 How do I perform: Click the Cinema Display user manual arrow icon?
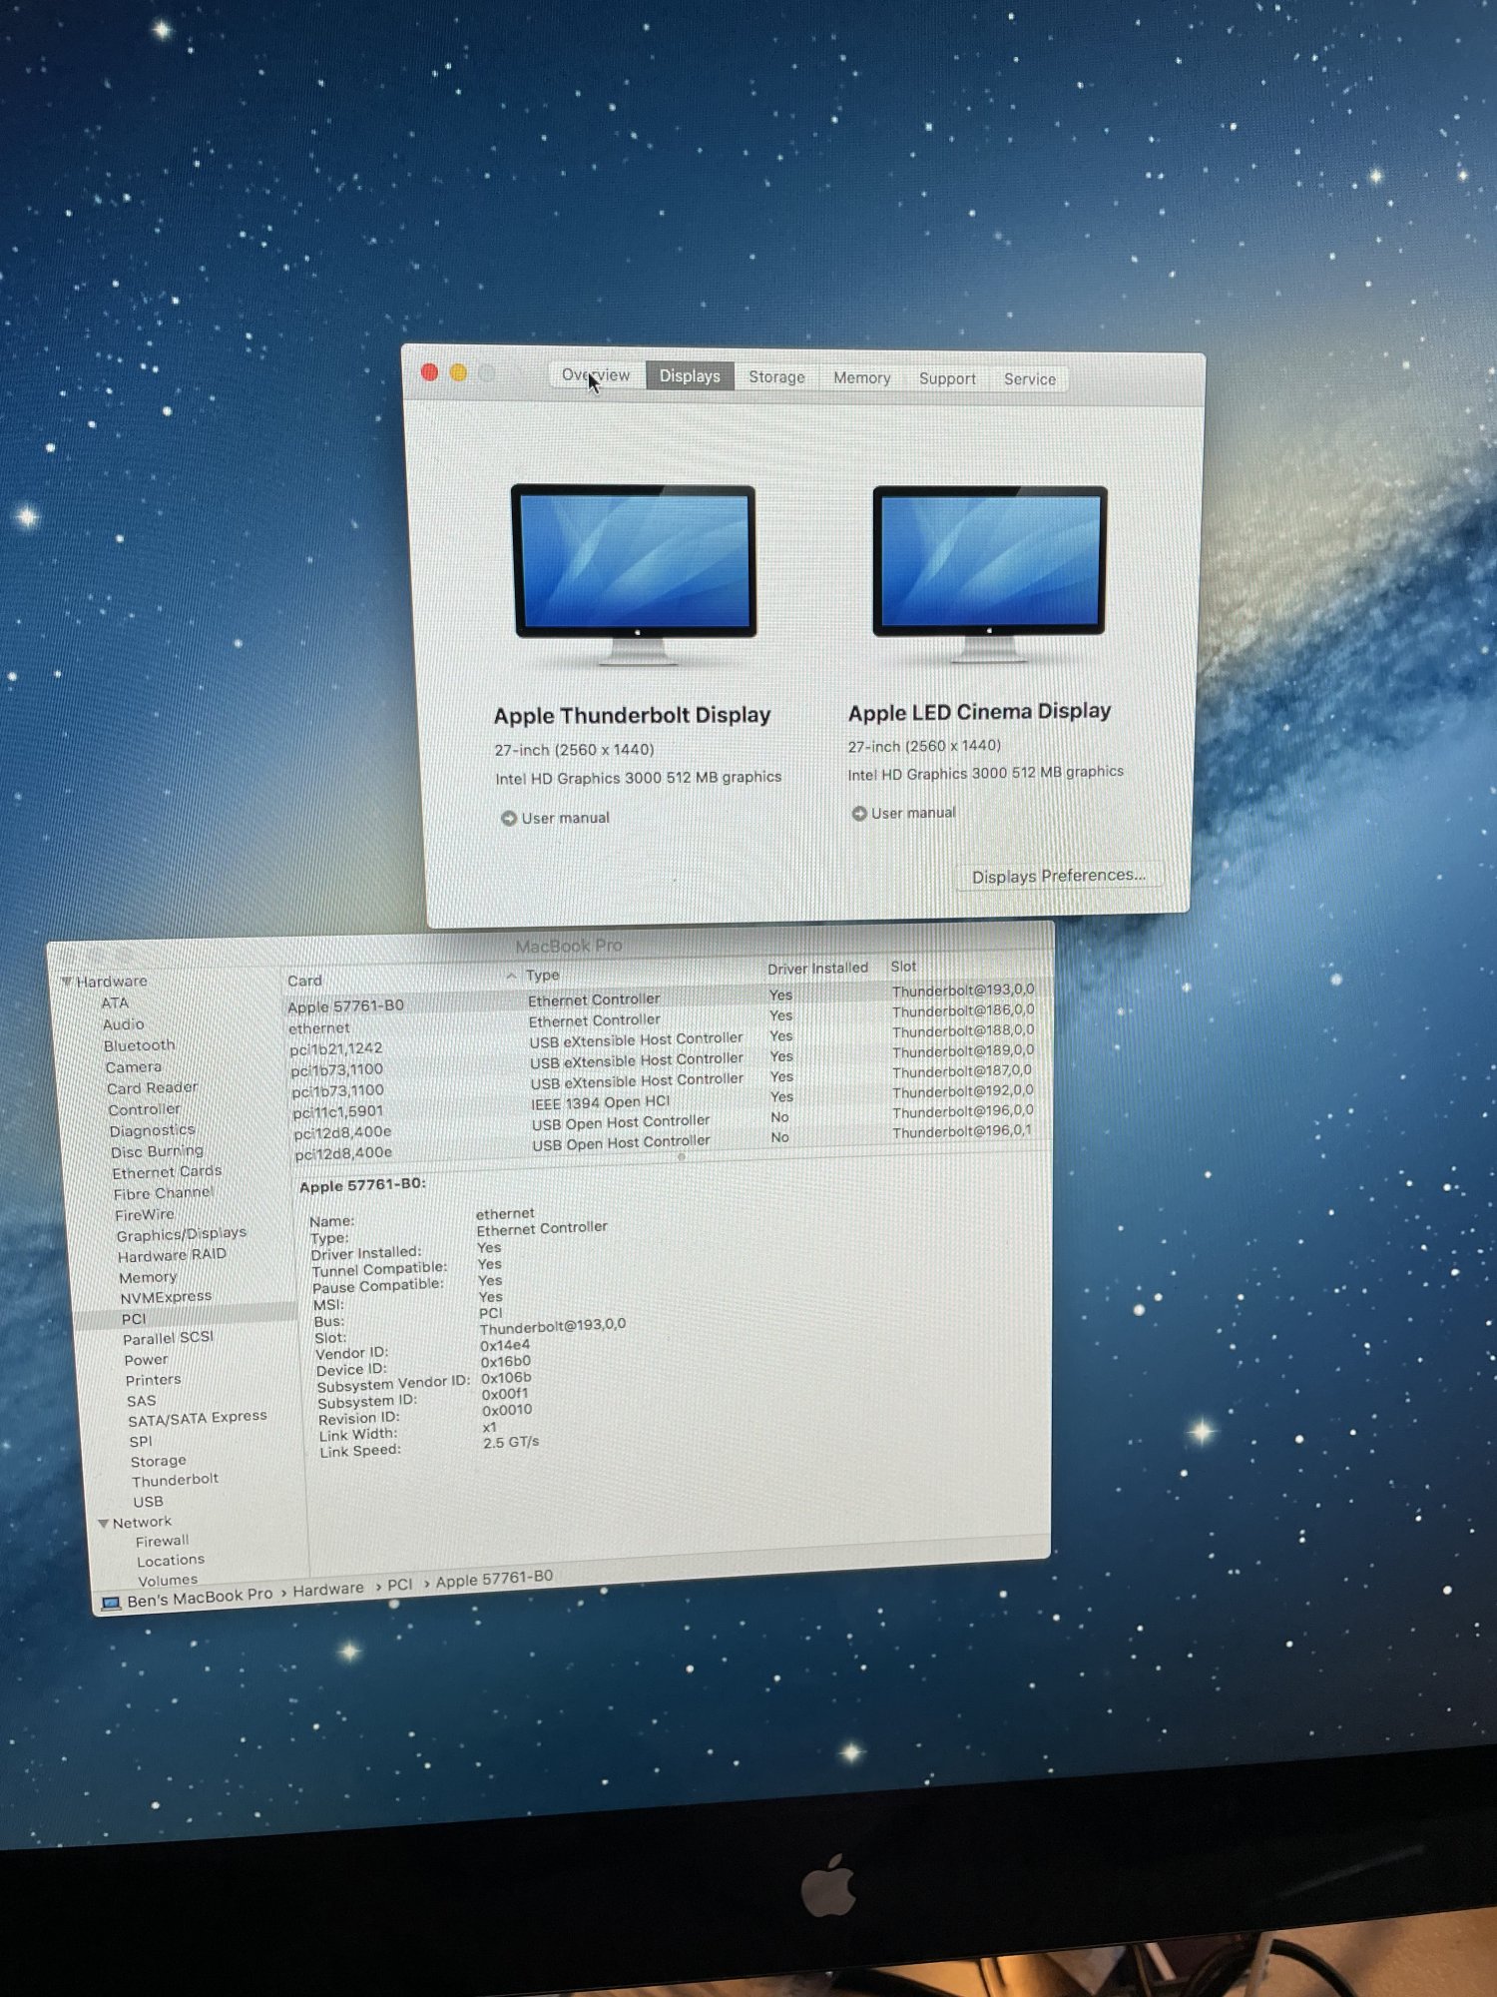coord(859,814)
